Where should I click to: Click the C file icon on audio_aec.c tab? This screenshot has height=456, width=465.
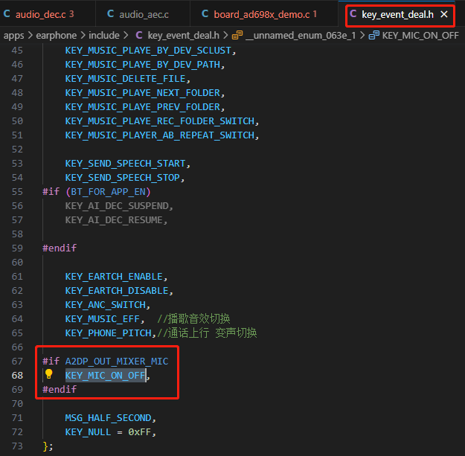[111, 13]
